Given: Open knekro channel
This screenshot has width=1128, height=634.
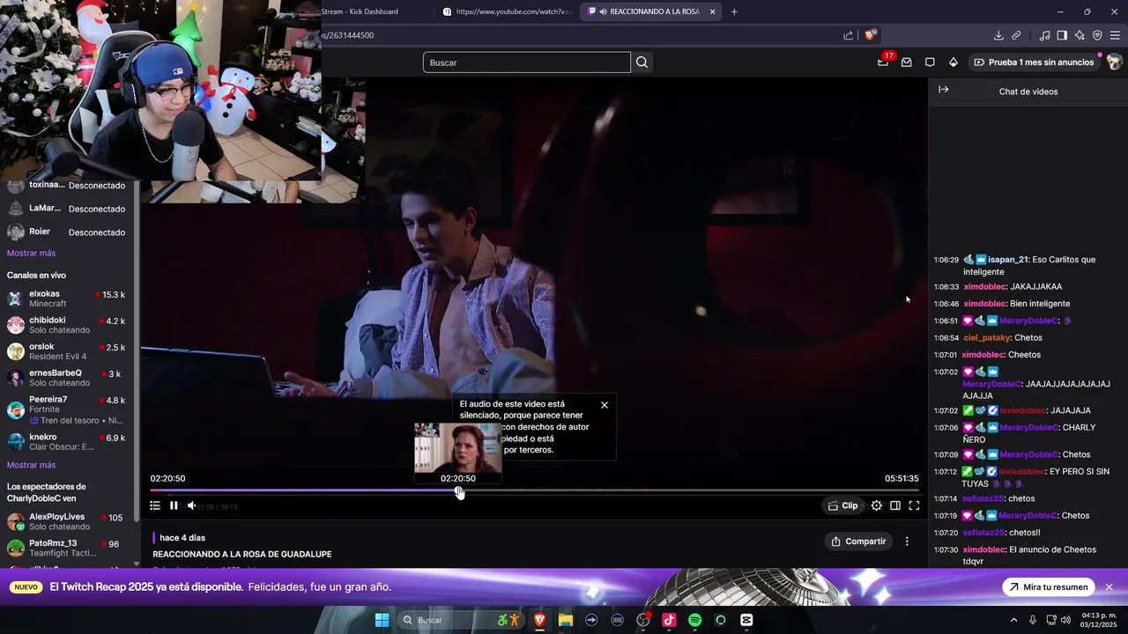Looking at the screenshot, I should [68, 442].
